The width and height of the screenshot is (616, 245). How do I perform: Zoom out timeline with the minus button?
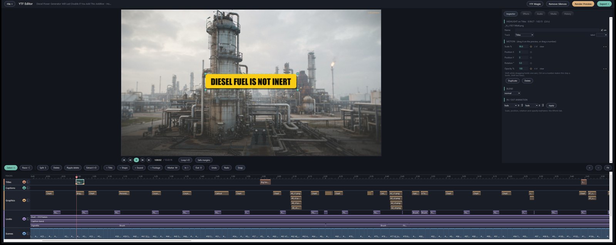coord(599,168)
